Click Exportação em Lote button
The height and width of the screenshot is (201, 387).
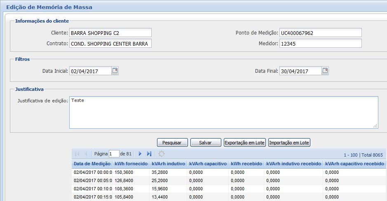[244, 143]
